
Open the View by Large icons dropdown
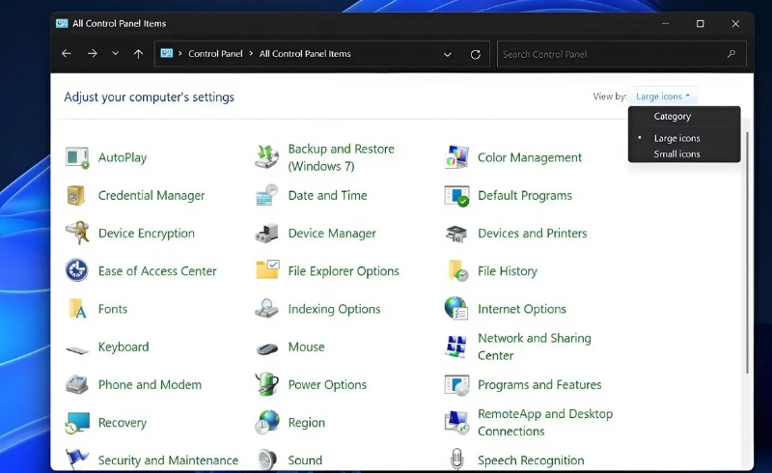(663, 97)
